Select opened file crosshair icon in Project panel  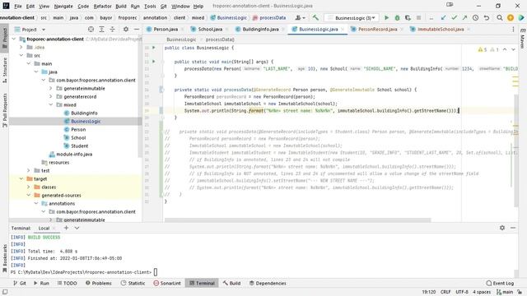(91, 30)
